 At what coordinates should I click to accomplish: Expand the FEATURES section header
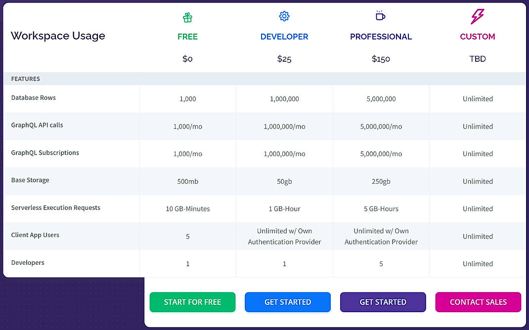(x=25, y=78)
